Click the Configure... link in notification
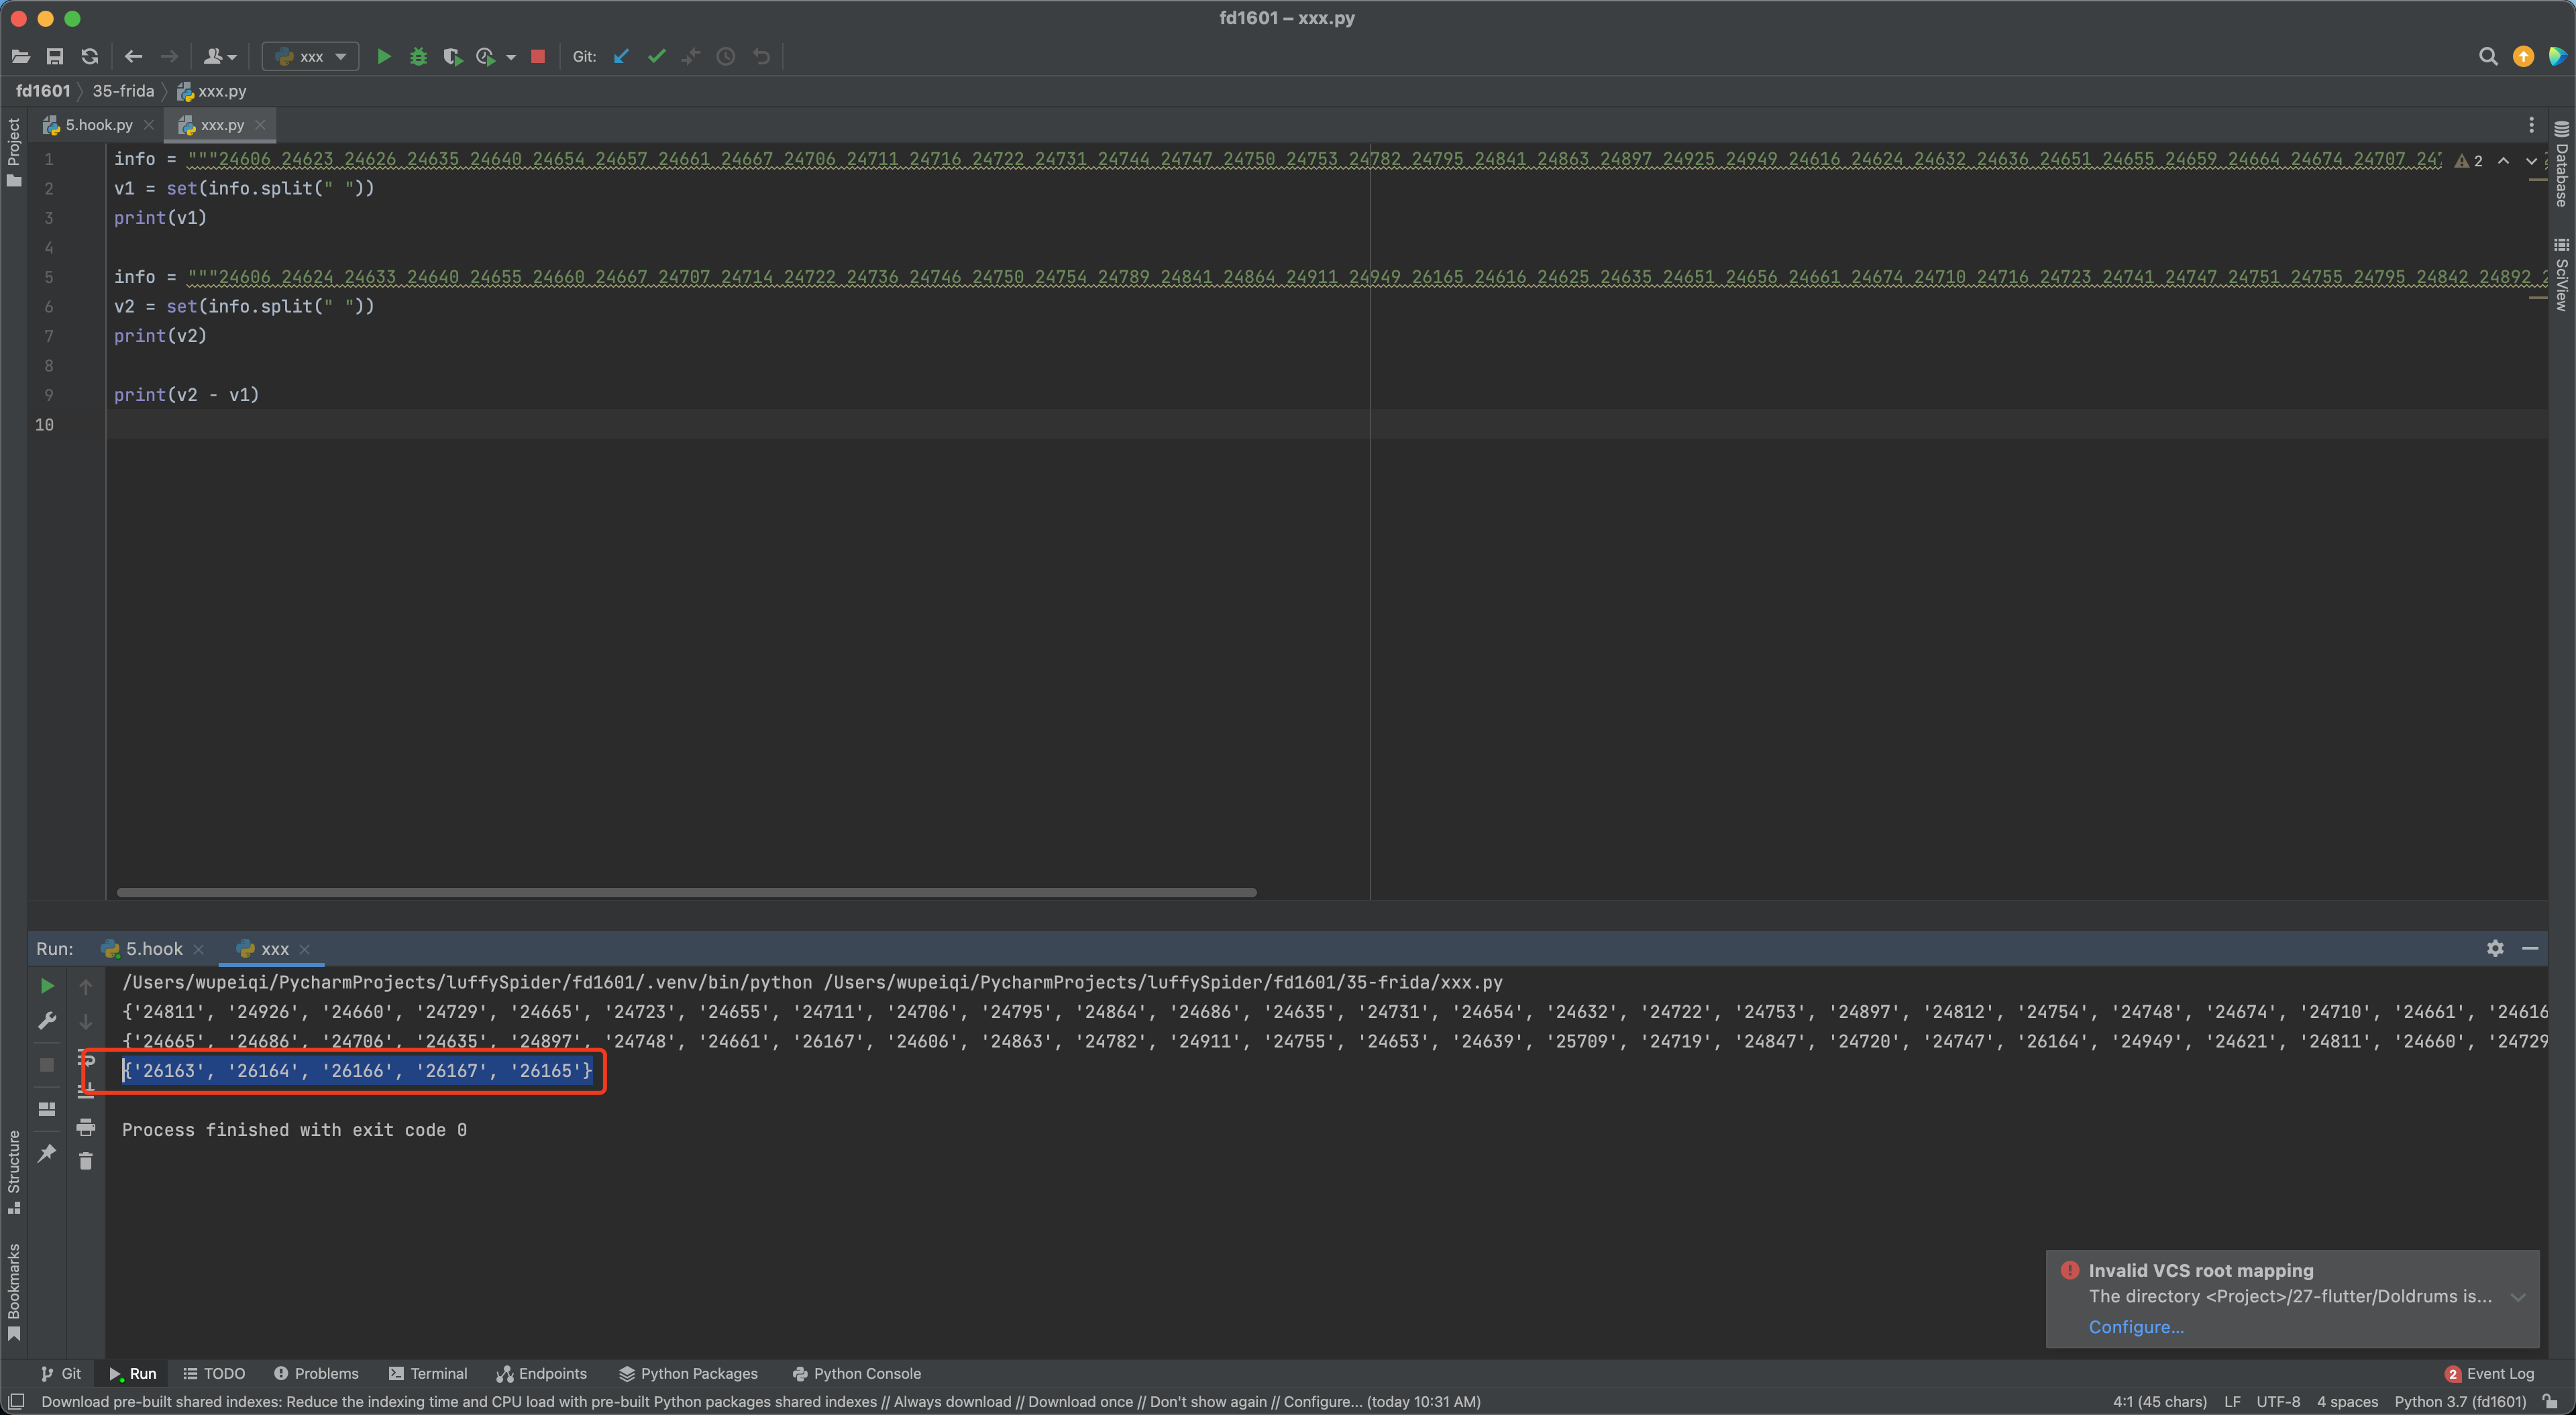Viewport: 2576px width, 1415px height. point(2136,1327)
